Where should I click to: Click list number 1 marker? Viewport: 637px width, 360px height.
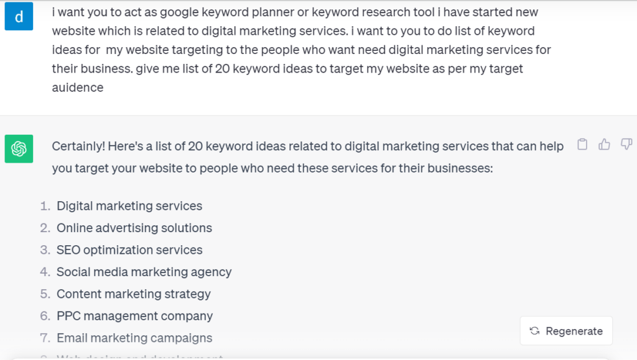click(45, 206)
